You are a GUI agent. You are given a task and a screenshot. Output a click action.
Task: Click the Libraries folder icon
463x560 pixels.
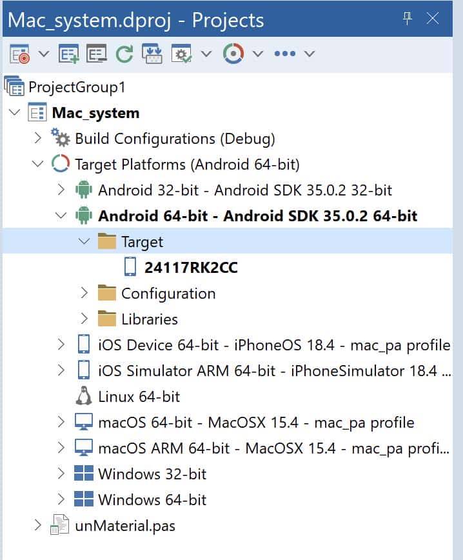coord(107,318)
